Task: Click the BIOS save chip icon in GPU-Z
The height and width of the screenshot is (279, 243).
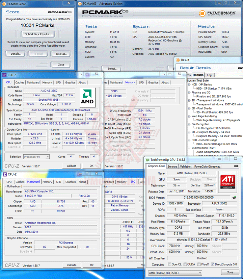Action: click(235, 197)
